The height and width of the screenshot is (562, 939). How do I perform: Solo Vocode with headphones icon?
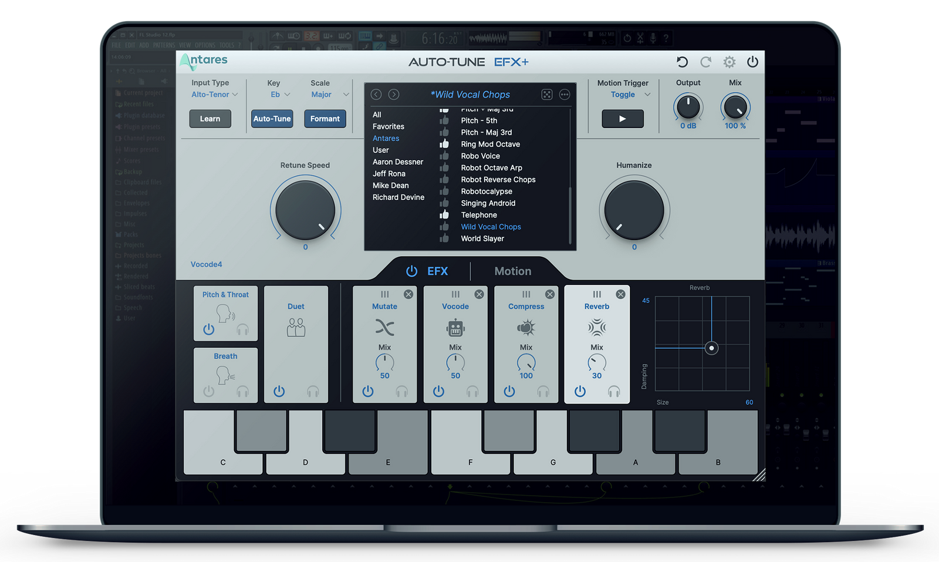[x=472, y=391]
